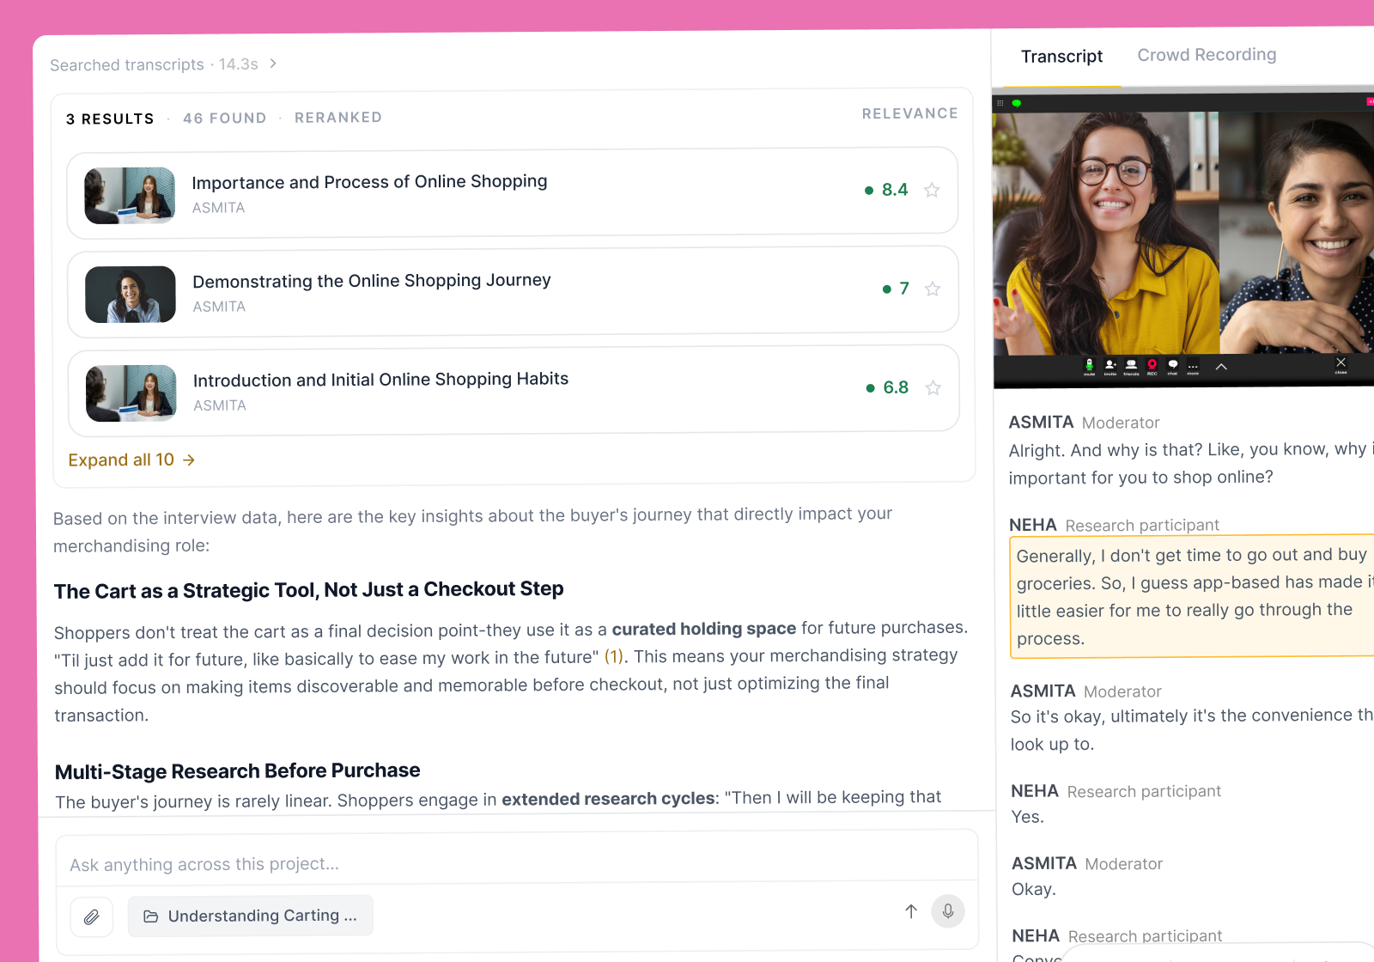Viewport: 1374px width, 962px height.
Task: Star the Introduction and Initial Online Shopping Habits result
Action: [933, 387]
